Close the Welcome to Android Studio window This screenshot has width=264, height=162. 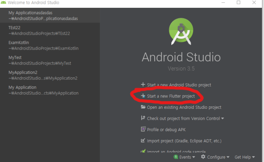pyautogui.click(x=254, y=2)
